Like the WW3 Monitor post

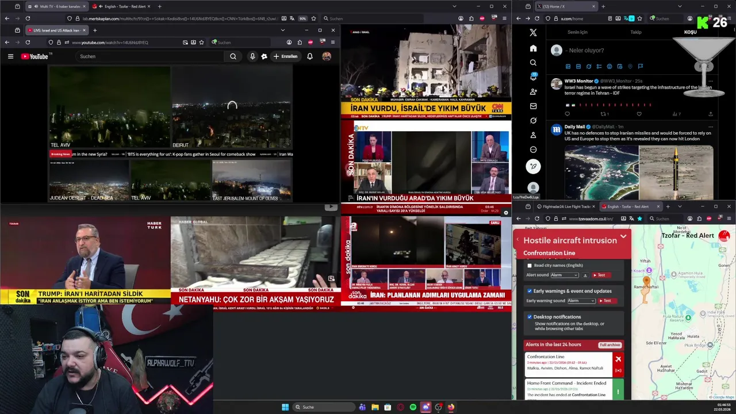coord(639,114)
